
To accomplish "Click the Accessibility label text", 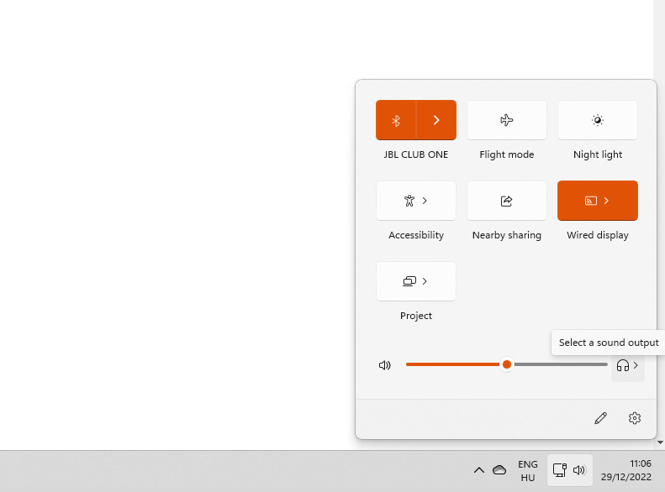I will 416,235.
